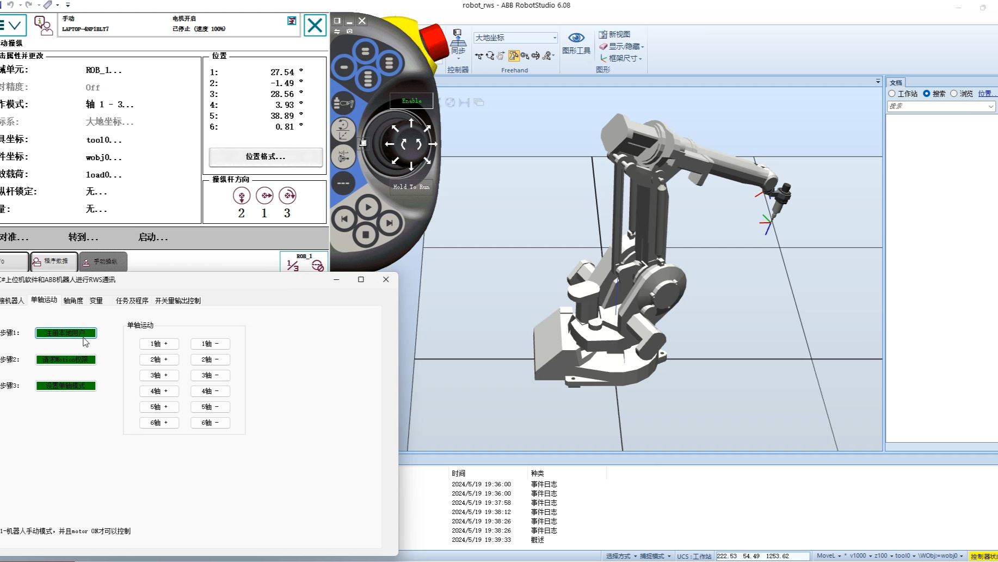Stop program with the stop button
The height and width of the screenshot is (562, 998).
pyautogui.click(x=366, y=235)
